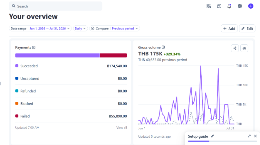The height and width of the screenshot is (145, 260).
Task: Expand the Setup guide panel
Action: (x=249, y=136)
